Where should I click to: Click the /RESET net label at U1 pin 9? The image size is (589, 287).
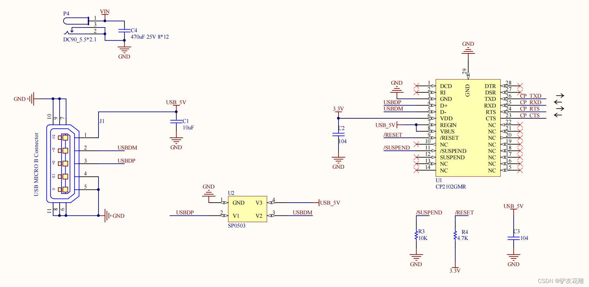pos(393,135)
